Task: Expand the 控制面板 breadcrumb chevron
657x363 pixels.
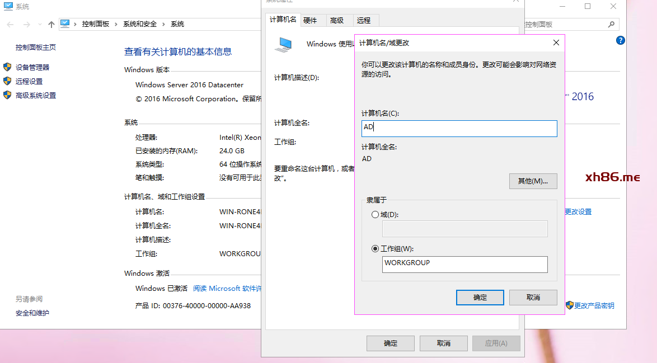Action: click(116, 24)
